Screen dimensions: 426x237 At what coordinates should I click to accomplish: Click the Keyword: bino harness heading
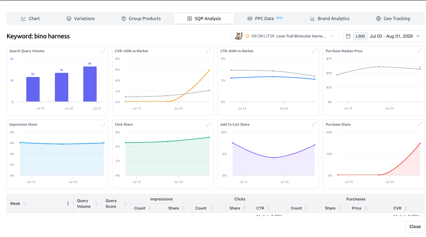click(38, 36)
